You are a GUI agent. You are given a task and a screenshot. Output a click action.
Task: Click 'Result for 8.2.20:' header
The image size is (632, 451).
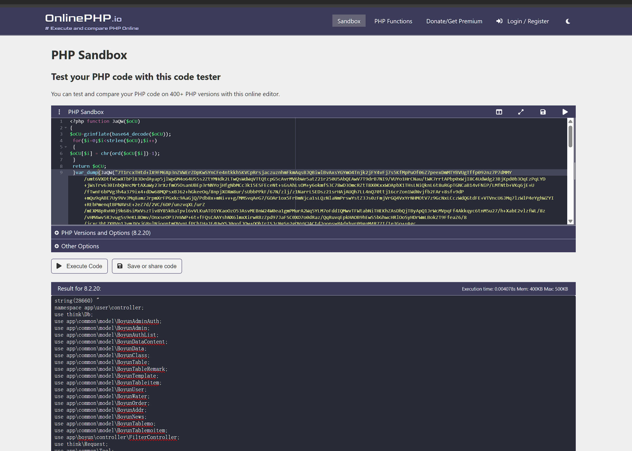pos(79,289)
